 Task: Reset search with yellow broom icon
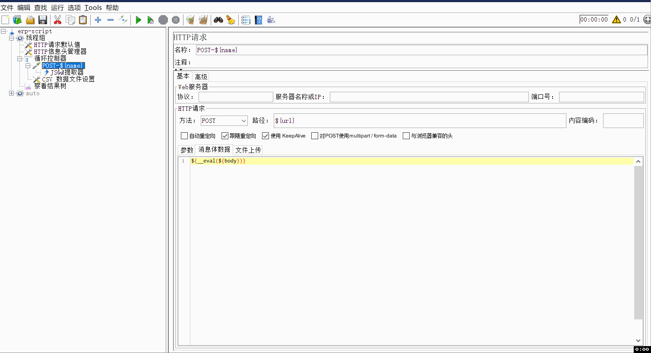coord(231,20)
